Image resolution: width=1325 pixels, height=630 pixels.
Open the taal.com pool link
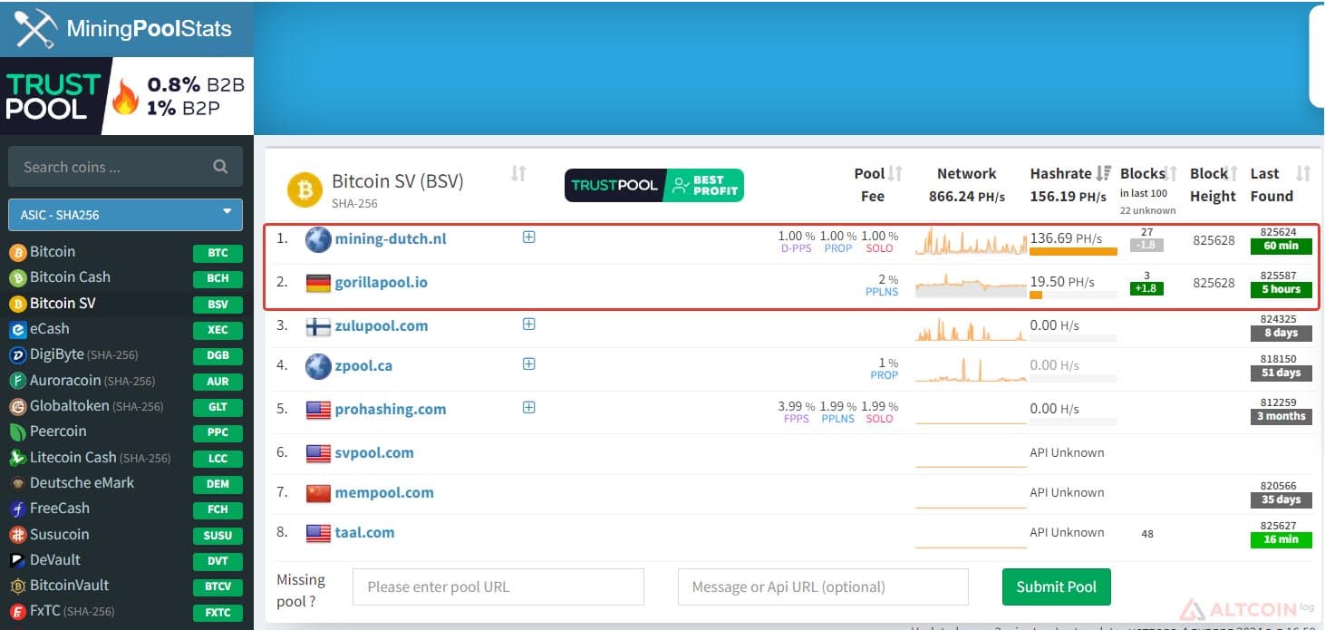(x=364, y=532)
